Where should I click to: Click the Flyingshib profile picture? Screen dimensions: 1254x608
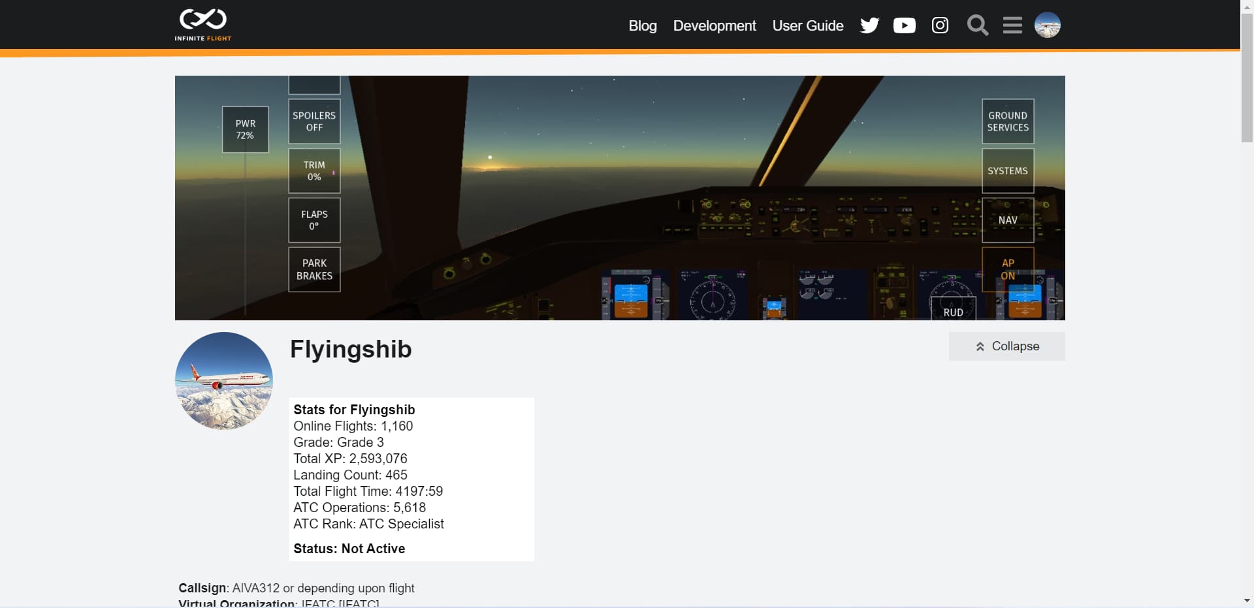(224, 381)
